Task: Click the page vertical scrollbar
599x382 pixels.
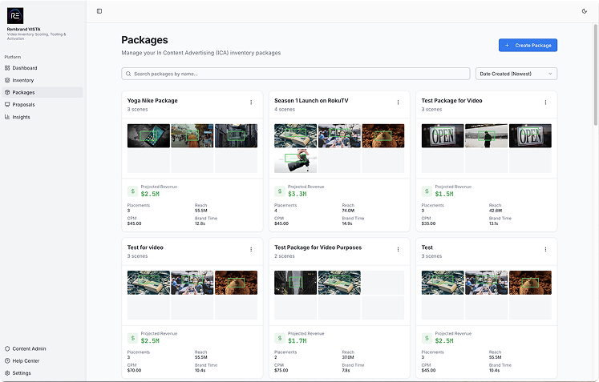Action: pos(595,74)
